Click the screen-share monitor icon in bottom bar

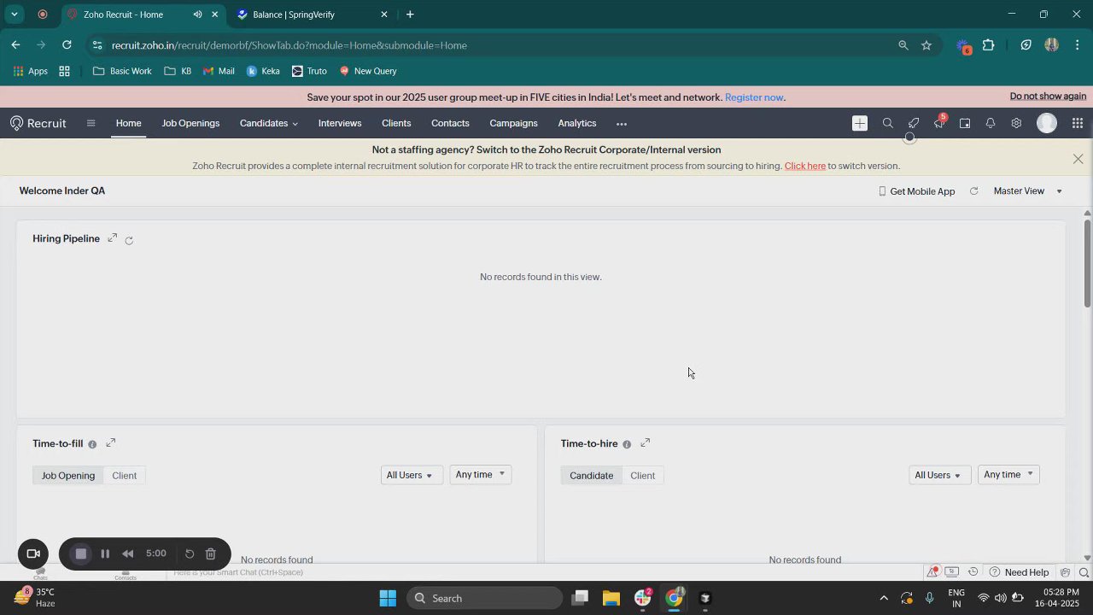952,572
